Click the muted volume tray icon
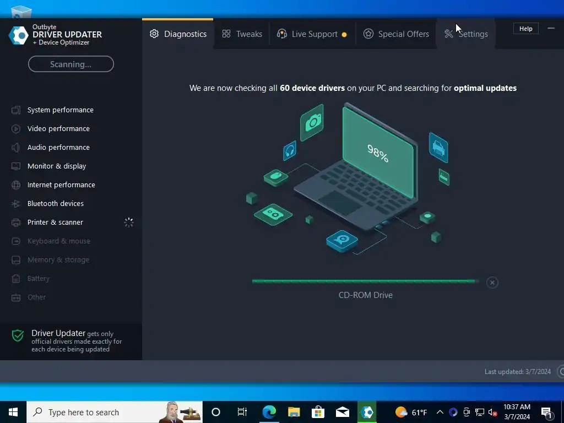This screenshot has height=423, width=564. 493,412
